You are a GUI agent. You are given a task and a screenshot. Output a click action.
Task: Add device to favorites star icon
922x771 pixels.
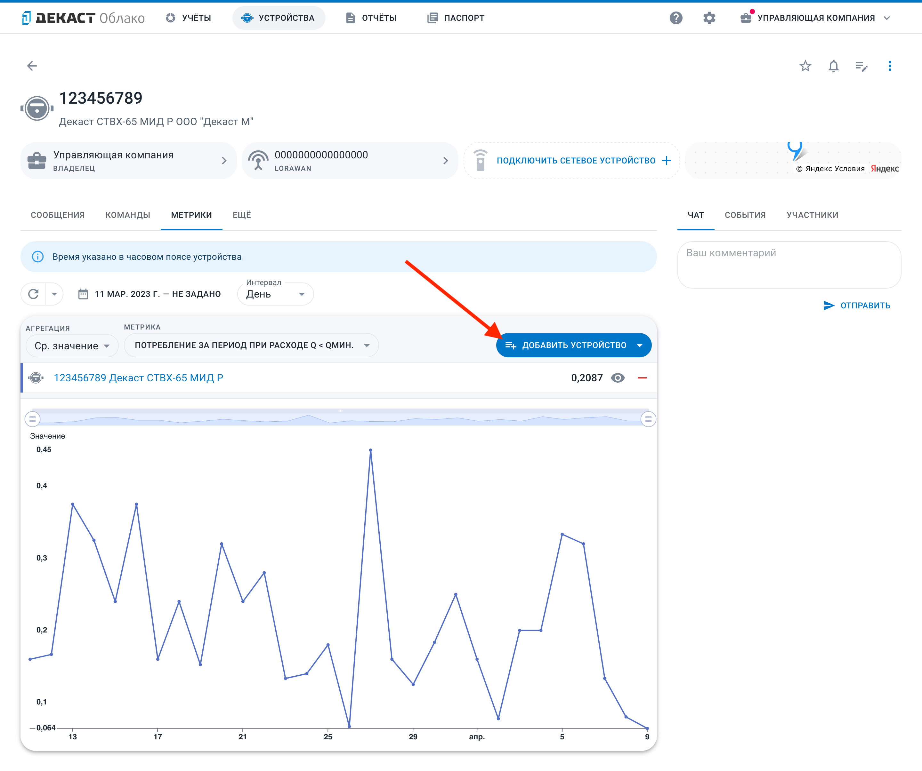[x=805, y=66]
